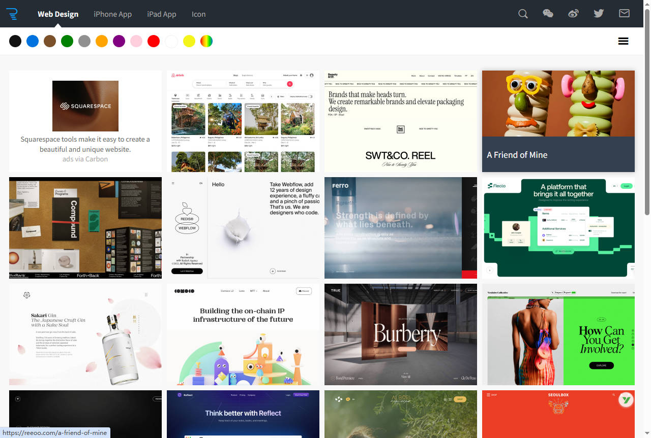Select the Icon tab

(198, 14)
